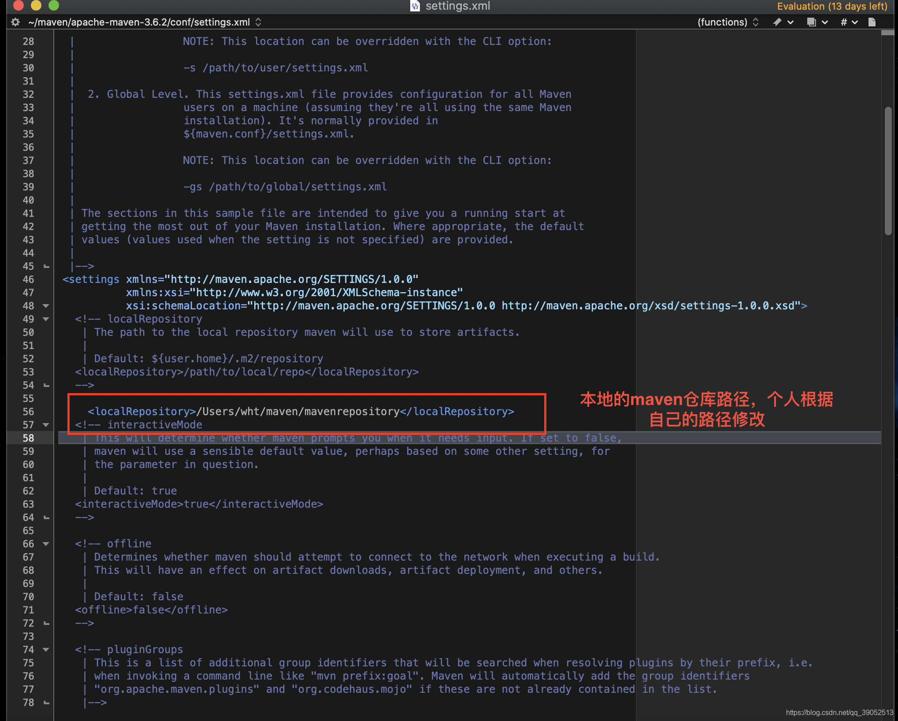Click fold end marker at line 45
Screen dimensions: 898x721
point(46,266)
